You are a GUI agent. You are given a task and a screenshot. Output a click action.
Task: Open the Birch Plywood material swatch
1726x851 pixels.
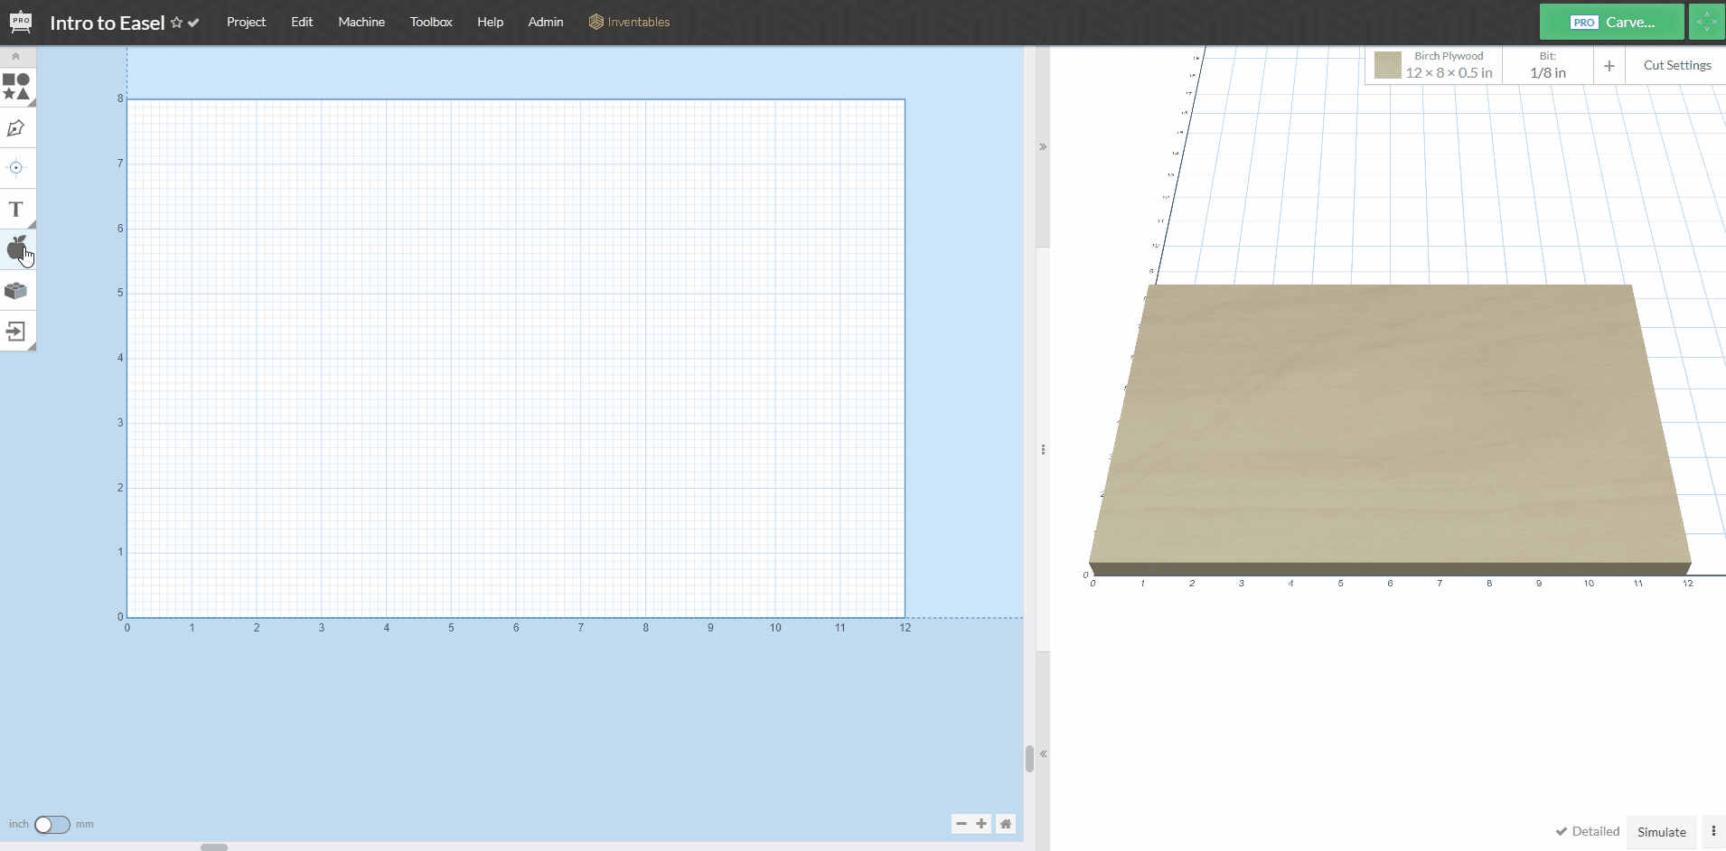click(1387, 65)
